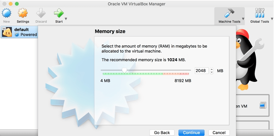Open Settings via the orange gear icon
This screenshot has width=274, height=136.
(23, 13)
